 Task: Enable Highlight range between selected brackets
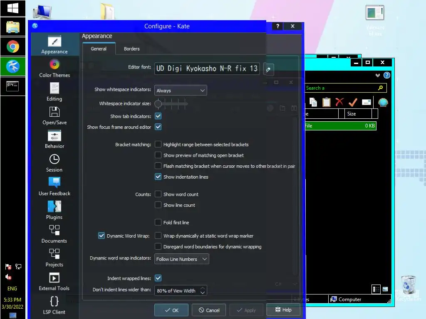[158, 144]
